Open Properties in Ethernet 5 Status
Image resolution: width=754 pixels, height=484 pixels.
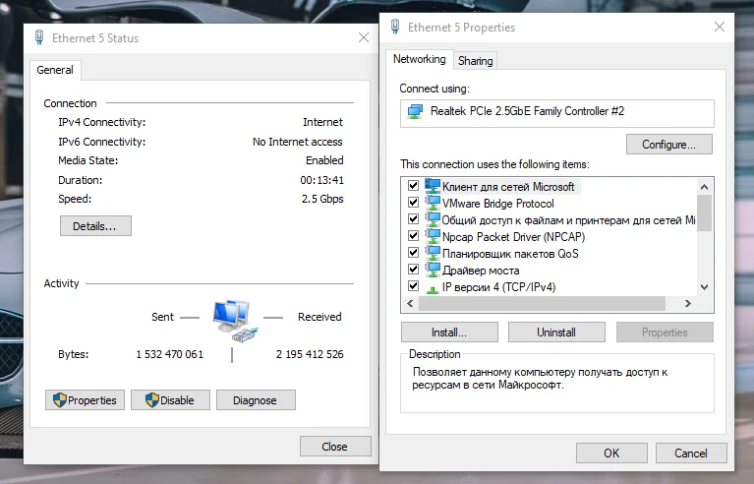85,399
